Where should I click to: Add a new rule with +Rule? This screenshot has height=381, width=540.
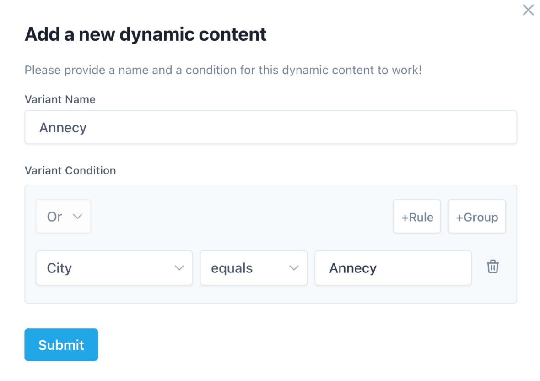click(417, 216)
